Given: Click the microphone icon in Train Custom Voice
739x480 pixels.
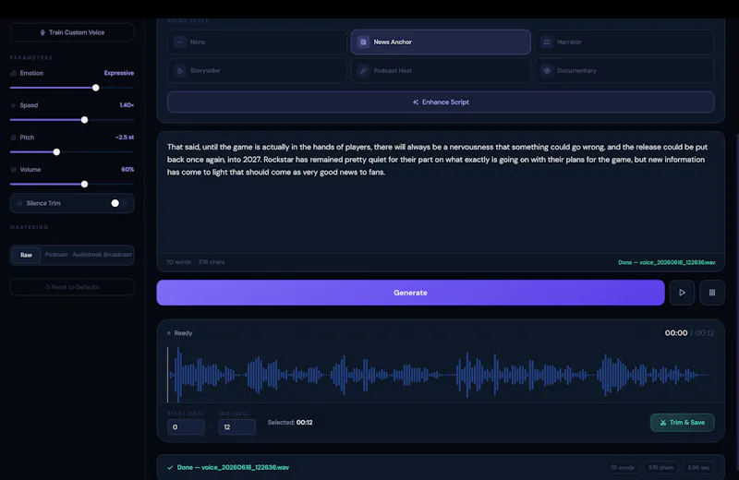Looking at the screenshot, I should pos(42,32).
